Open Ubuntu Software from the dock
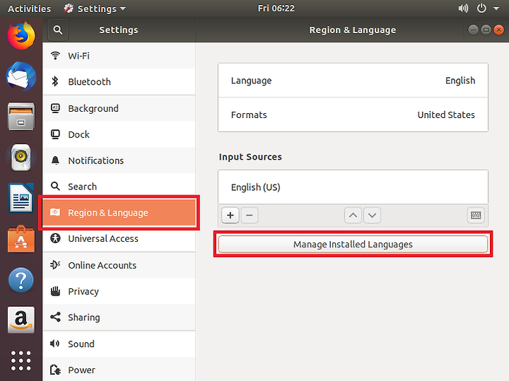The width and height of the screenshot is (509, 381). (21, 239)
